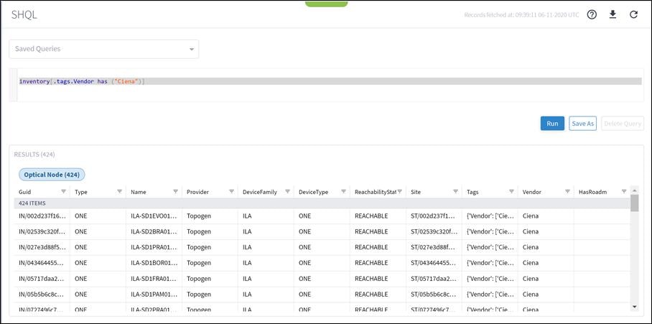Open DeviceType column filter icon
This screenshot has width=652, height=324.
[x=343, y=192]
